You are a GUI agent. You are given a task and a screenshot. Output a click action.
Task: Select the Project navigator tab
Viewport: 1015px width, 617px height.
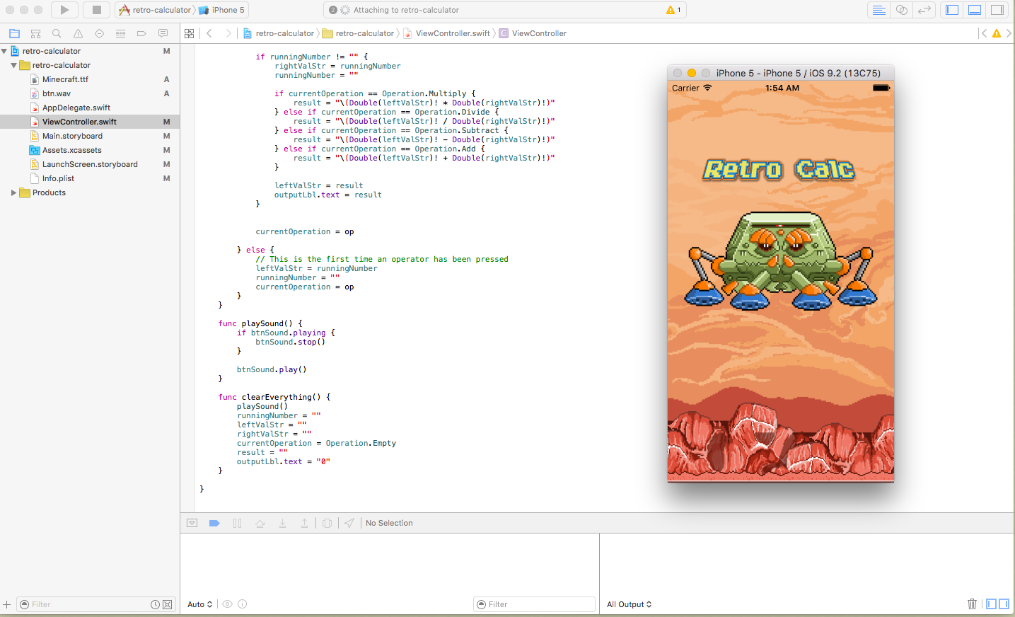click(14, 33)
